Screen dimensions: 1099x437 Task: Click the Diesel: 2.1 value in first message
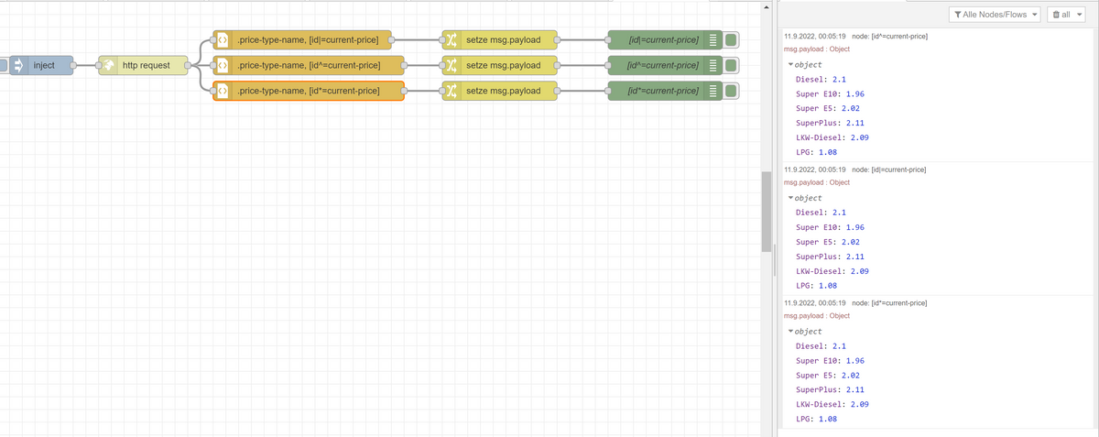coord(839,80)
